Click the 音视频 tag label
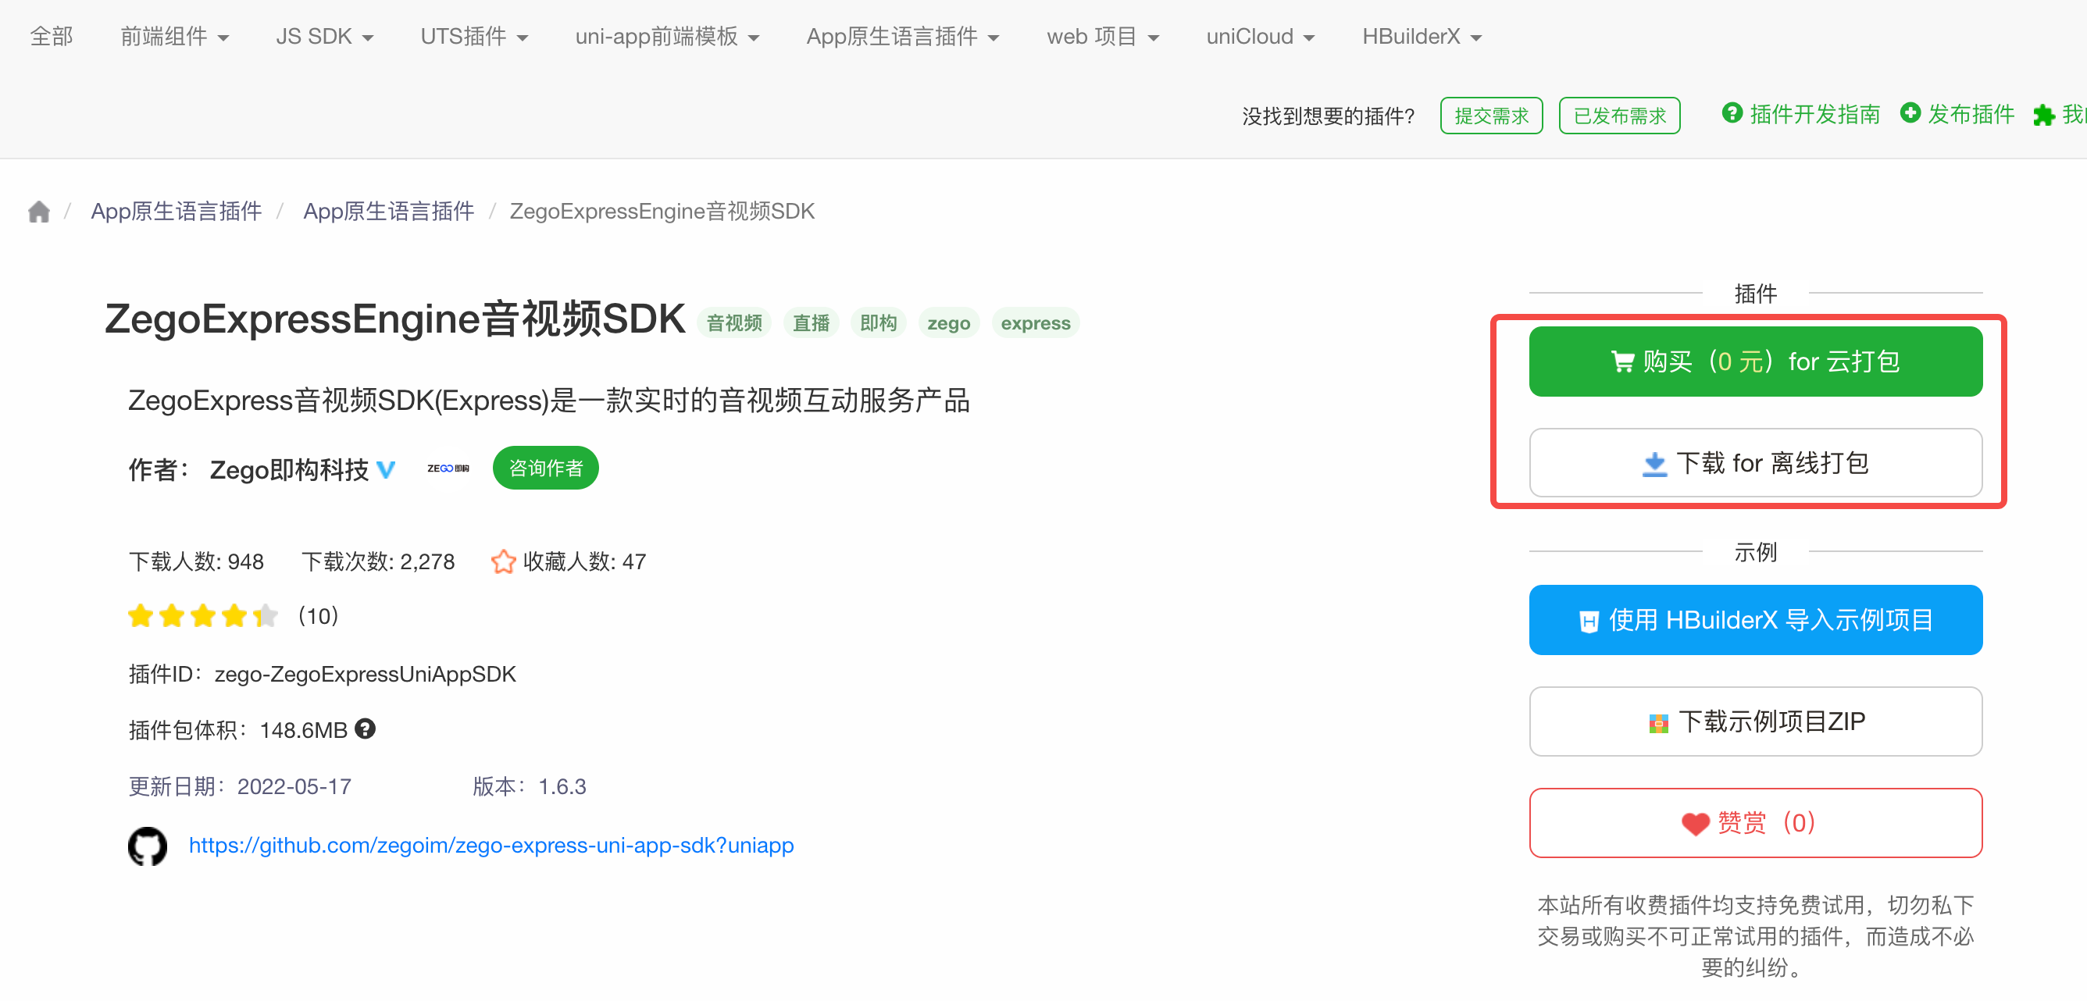 (733, 323)
